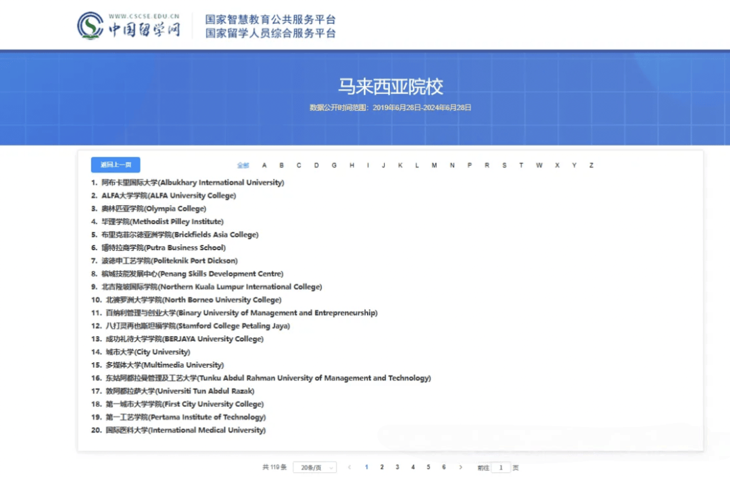Go to pagination page 2
This screenshot has width=730, height=477.
[382, 468]
